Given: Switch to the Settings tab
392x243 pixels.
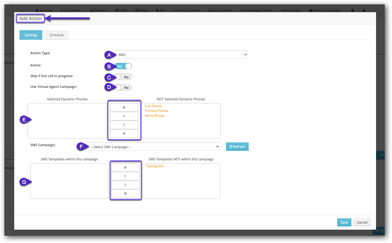Looking at the screenshot, I should pos(31,35).
